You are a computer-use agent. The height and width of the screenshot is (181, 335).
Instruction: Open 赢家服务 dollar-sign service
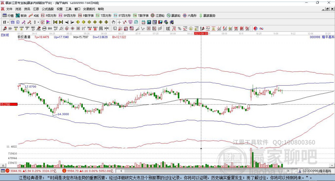[x=207, y=16]
